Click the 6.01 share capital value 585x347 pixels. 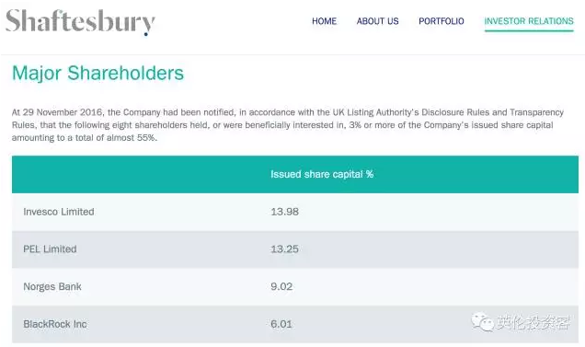tap(281, 324)
